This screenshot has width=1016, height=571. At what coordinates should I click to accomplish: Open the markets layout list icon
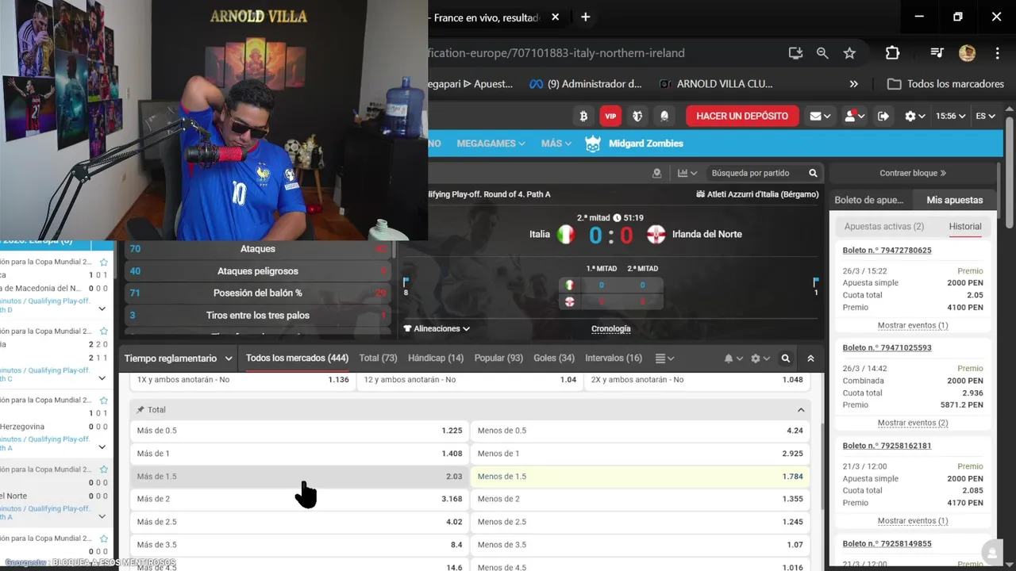pos(664,358)
